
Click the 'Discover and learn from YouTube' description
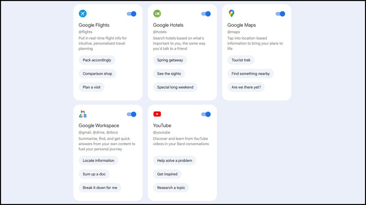(181, 141)
